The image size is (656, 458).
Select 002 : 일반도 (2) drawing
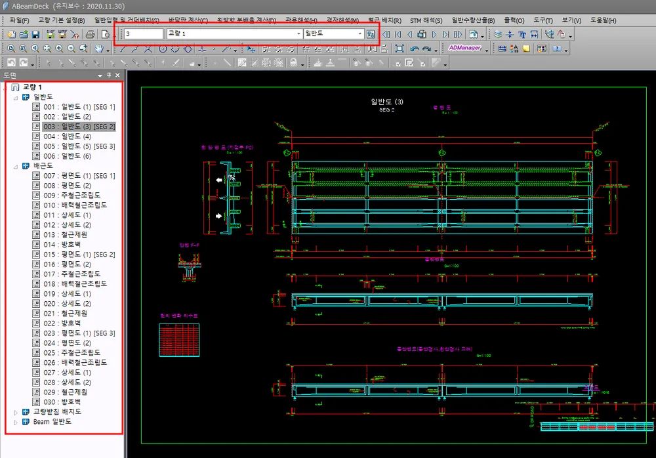(x=68, y=117)
